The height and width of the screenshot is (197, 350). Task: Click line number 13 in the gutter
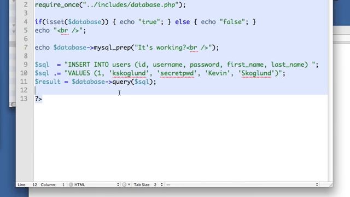pyautogui.click(x=24, y=99)
